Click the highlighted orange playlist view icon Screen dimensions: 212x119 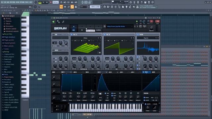click(x=61, y=7)
